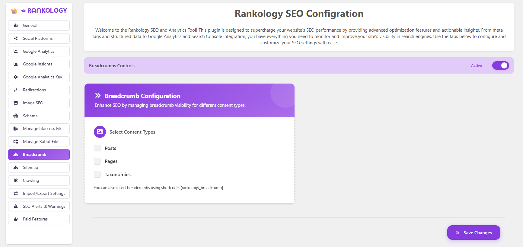Click the warning triangle icon for SEO Alerts

pos(16,206)
